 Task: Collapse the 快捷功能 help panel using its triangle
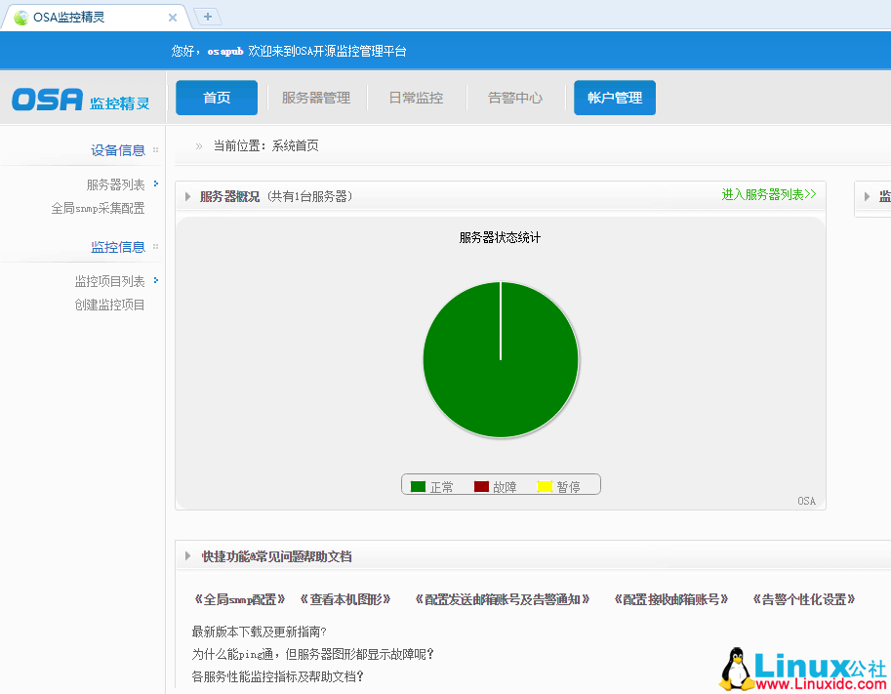(187, 556)
